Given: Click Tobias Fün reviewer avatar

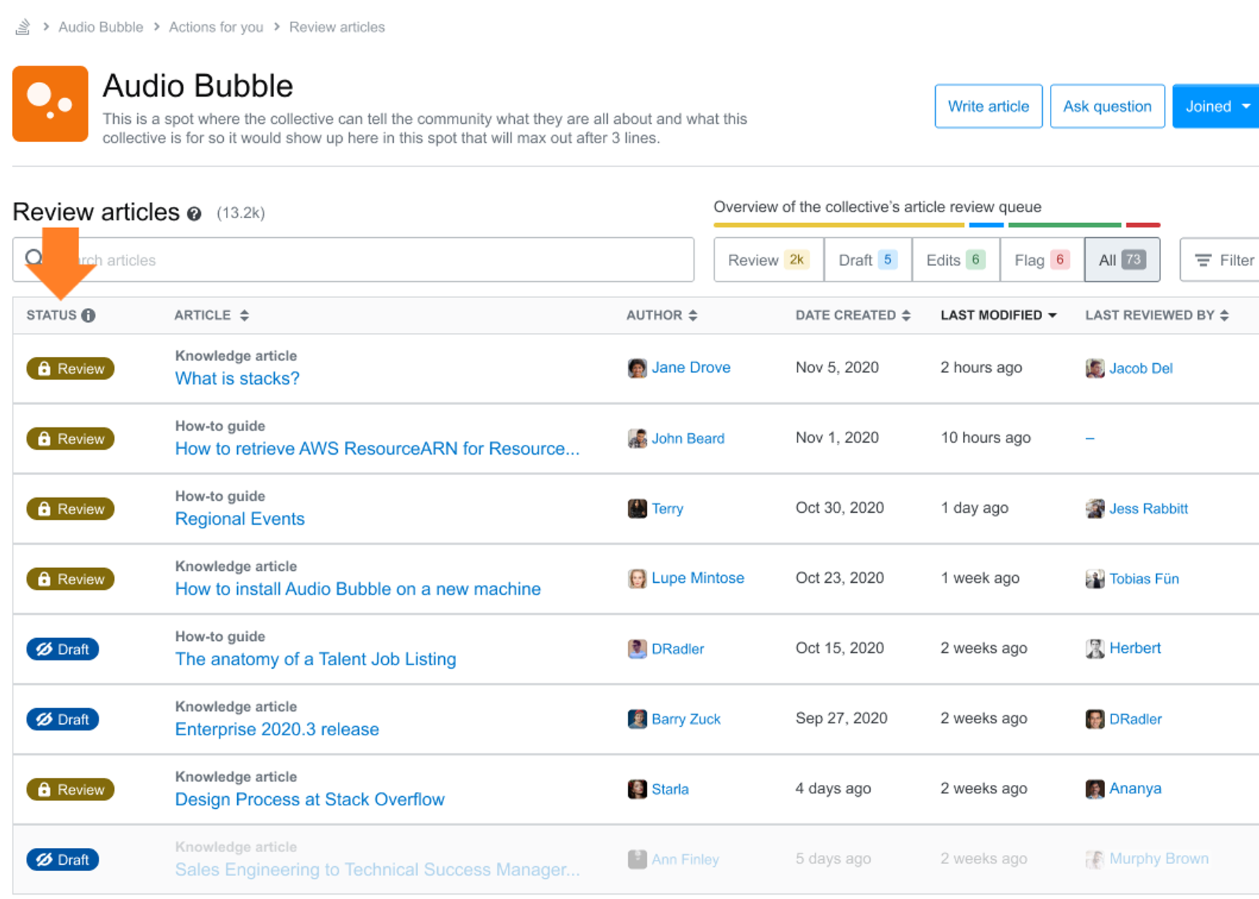Looking at the screenshot, I should pyautogui.click(x=1095, y=579).
